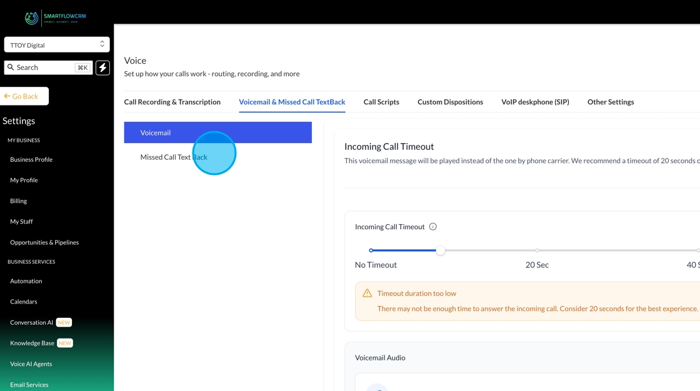Click the NEW badge beside Conversation AI
700x391 pixels.
(x=64, y=322)
